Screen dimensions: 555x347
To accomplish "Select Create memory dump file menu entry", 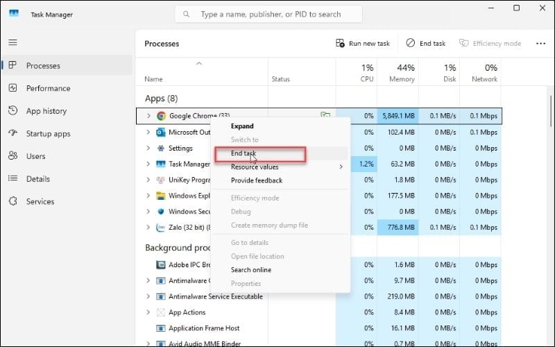I will [x=280, y=225].
